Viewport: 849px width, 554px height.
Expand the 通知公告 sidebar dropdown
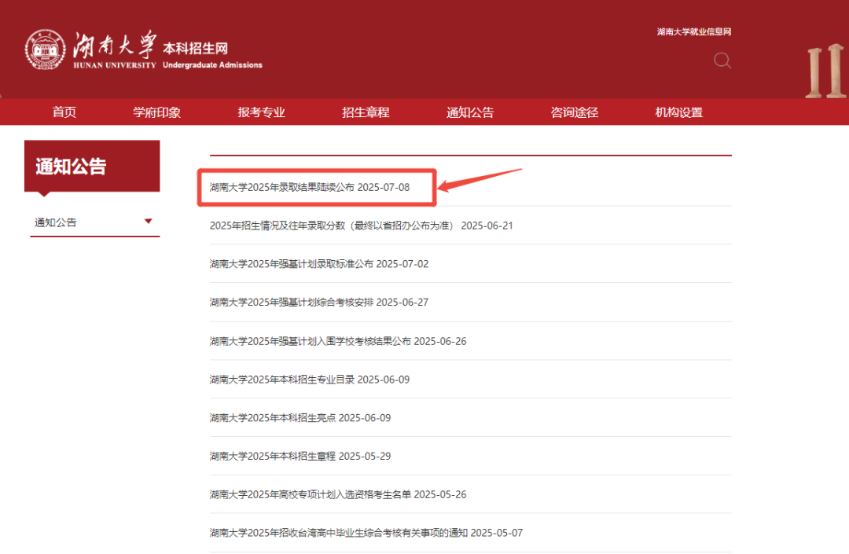click(148, 222)
